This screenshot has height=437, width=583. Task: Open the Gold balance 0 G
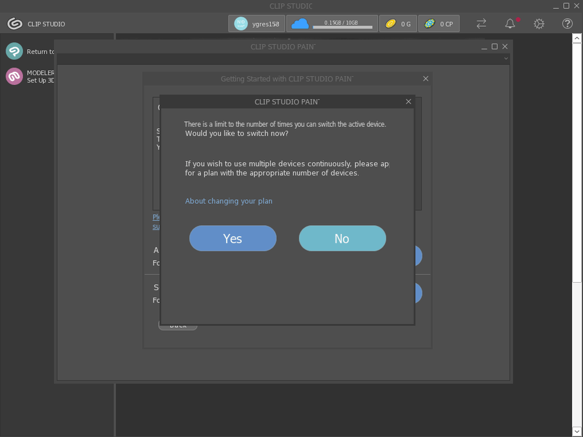point(398,24)
